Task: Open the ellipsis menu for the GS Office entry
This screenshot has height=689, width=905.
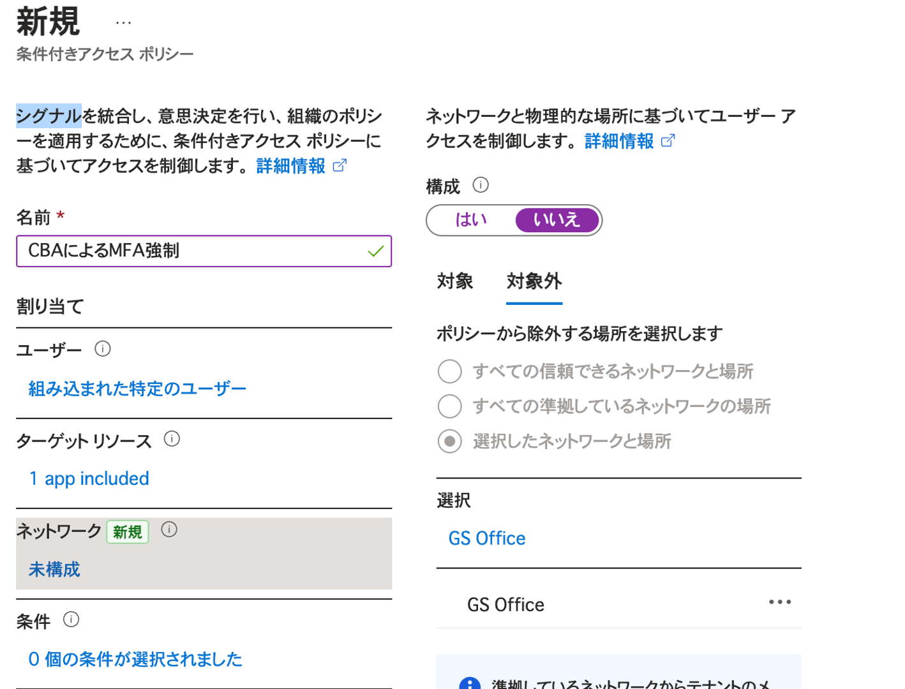Action: tap(779, 602)
